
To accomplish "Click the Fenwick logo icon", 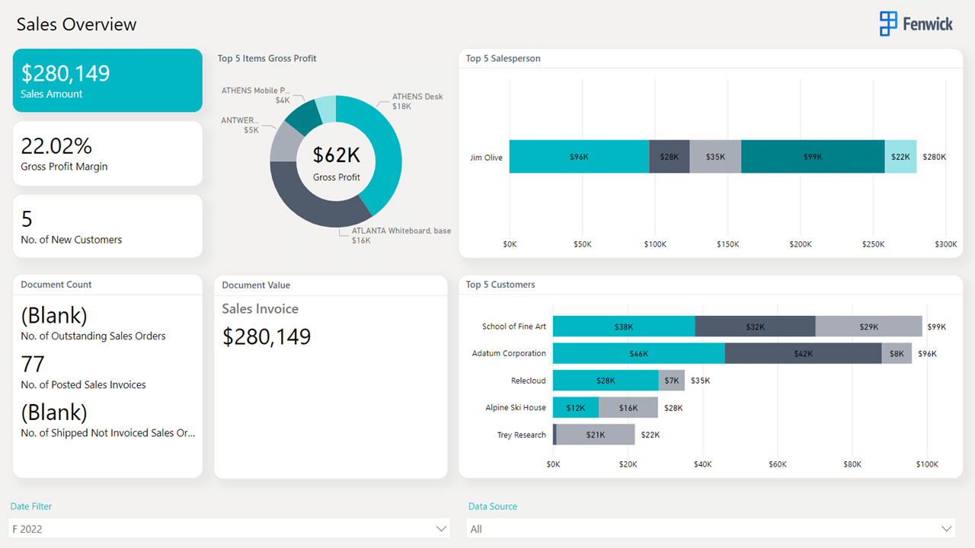I will (888, 24).
